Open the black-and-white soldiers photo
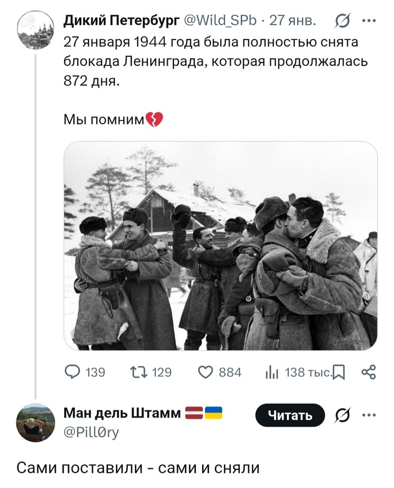This screenshot has height=488, width=394. tap(220, 245)
